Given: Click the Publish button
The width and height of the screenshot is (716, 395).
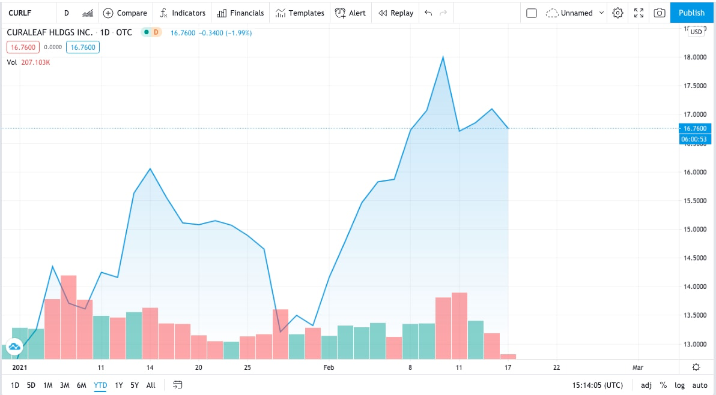Looking at the screenshot, I should [692, 13].
